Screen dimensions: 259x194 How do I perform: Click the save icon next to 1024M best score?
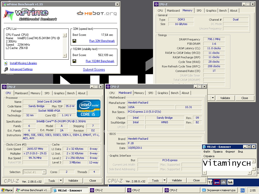pyautogui.click(x=74, y=61)
